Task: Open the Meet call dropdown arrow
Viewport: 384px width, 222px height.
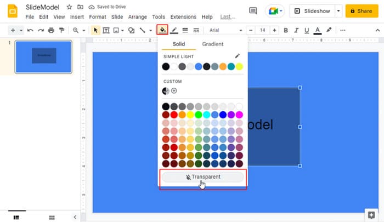Action: tap(281, 11)
